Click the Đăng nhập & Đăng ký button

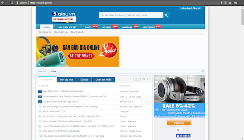pyautogui.click(x=191, y=8)
